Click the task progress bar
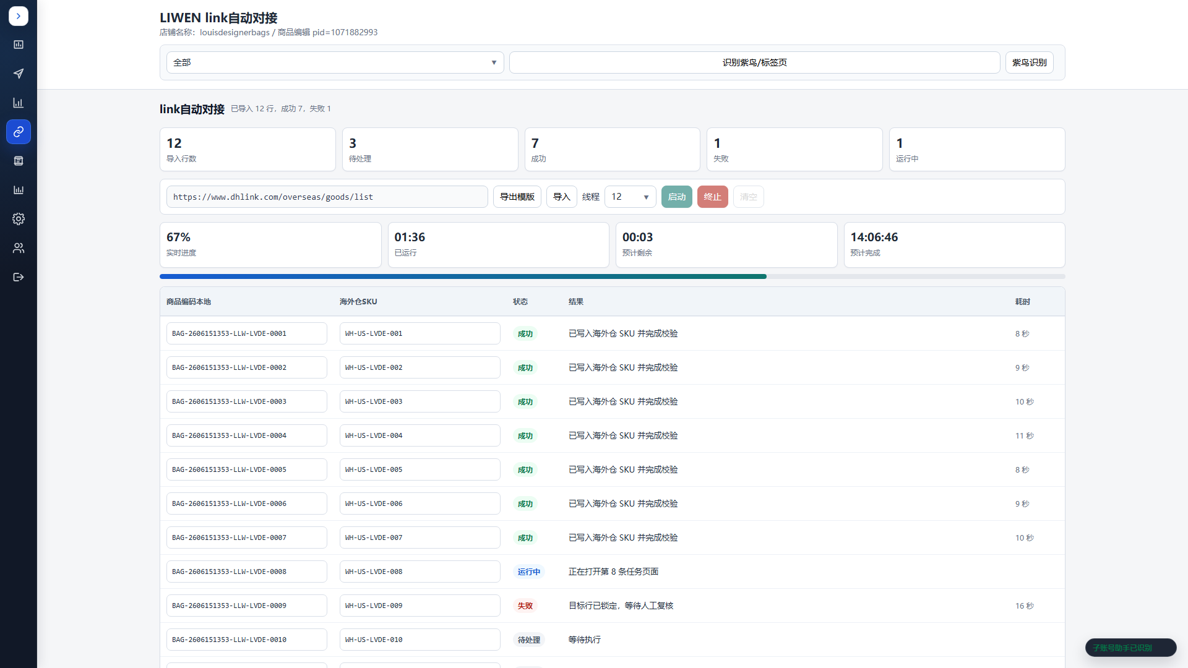The width and height of the screenshot is (1188, 668). [x=612, y=276]
